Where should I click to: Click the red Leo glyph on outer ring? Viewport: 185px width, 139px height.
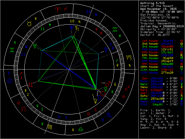(23, 109)
